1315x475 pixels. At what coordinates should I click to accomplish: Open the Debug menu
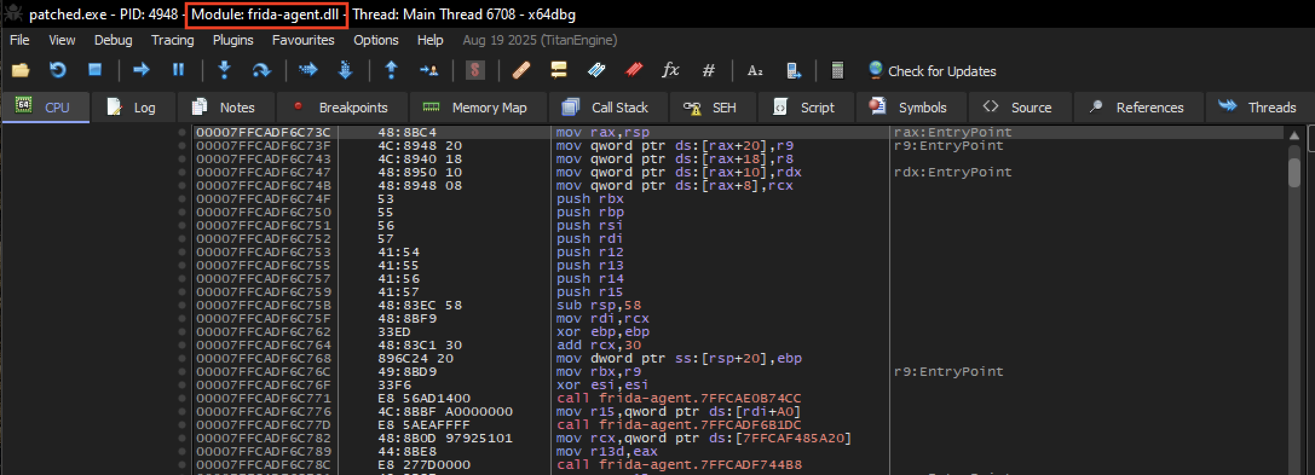[x=113, y=40]
